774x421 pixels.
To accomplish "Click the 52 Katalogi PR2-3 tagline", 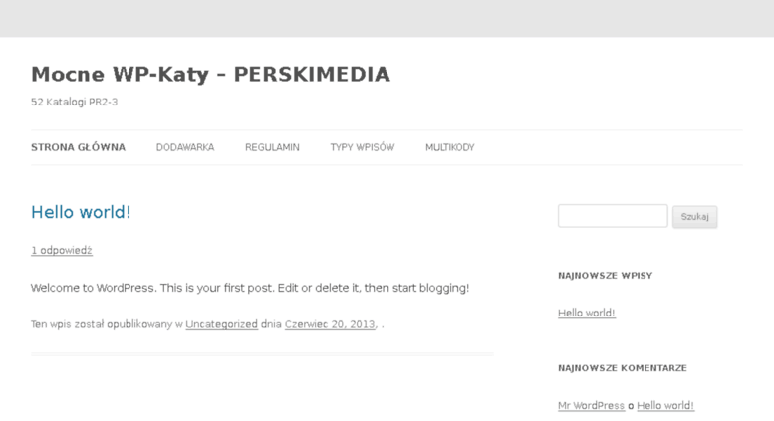I will pyautogui.click(x=74, y=103).
